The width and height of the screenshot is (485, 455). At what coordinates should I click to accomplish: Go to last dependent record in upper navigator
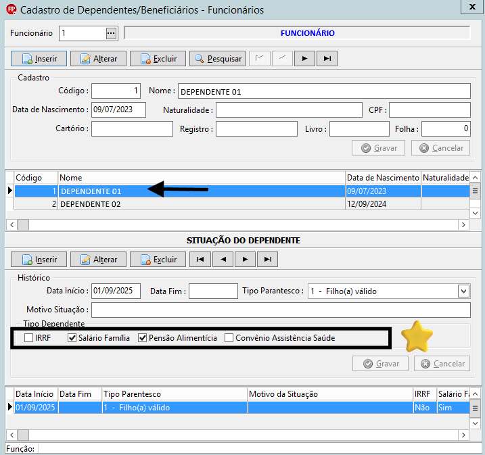pos(327,58)
